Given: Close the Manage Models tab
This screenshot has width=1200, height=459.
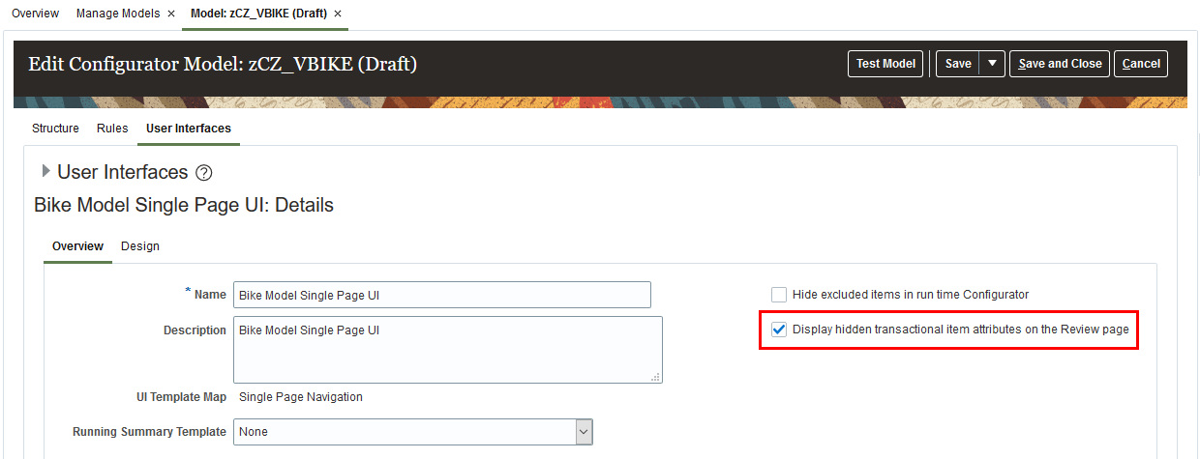Looking at the screenshot, I should (171, 14).
